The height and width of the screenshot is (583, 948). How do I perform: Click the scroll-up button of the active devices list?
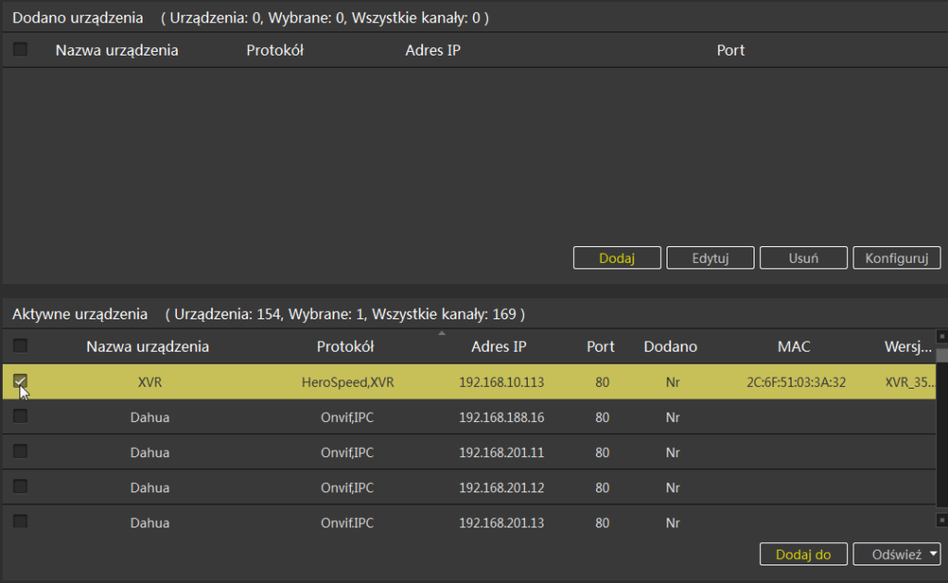click(942, 337)
